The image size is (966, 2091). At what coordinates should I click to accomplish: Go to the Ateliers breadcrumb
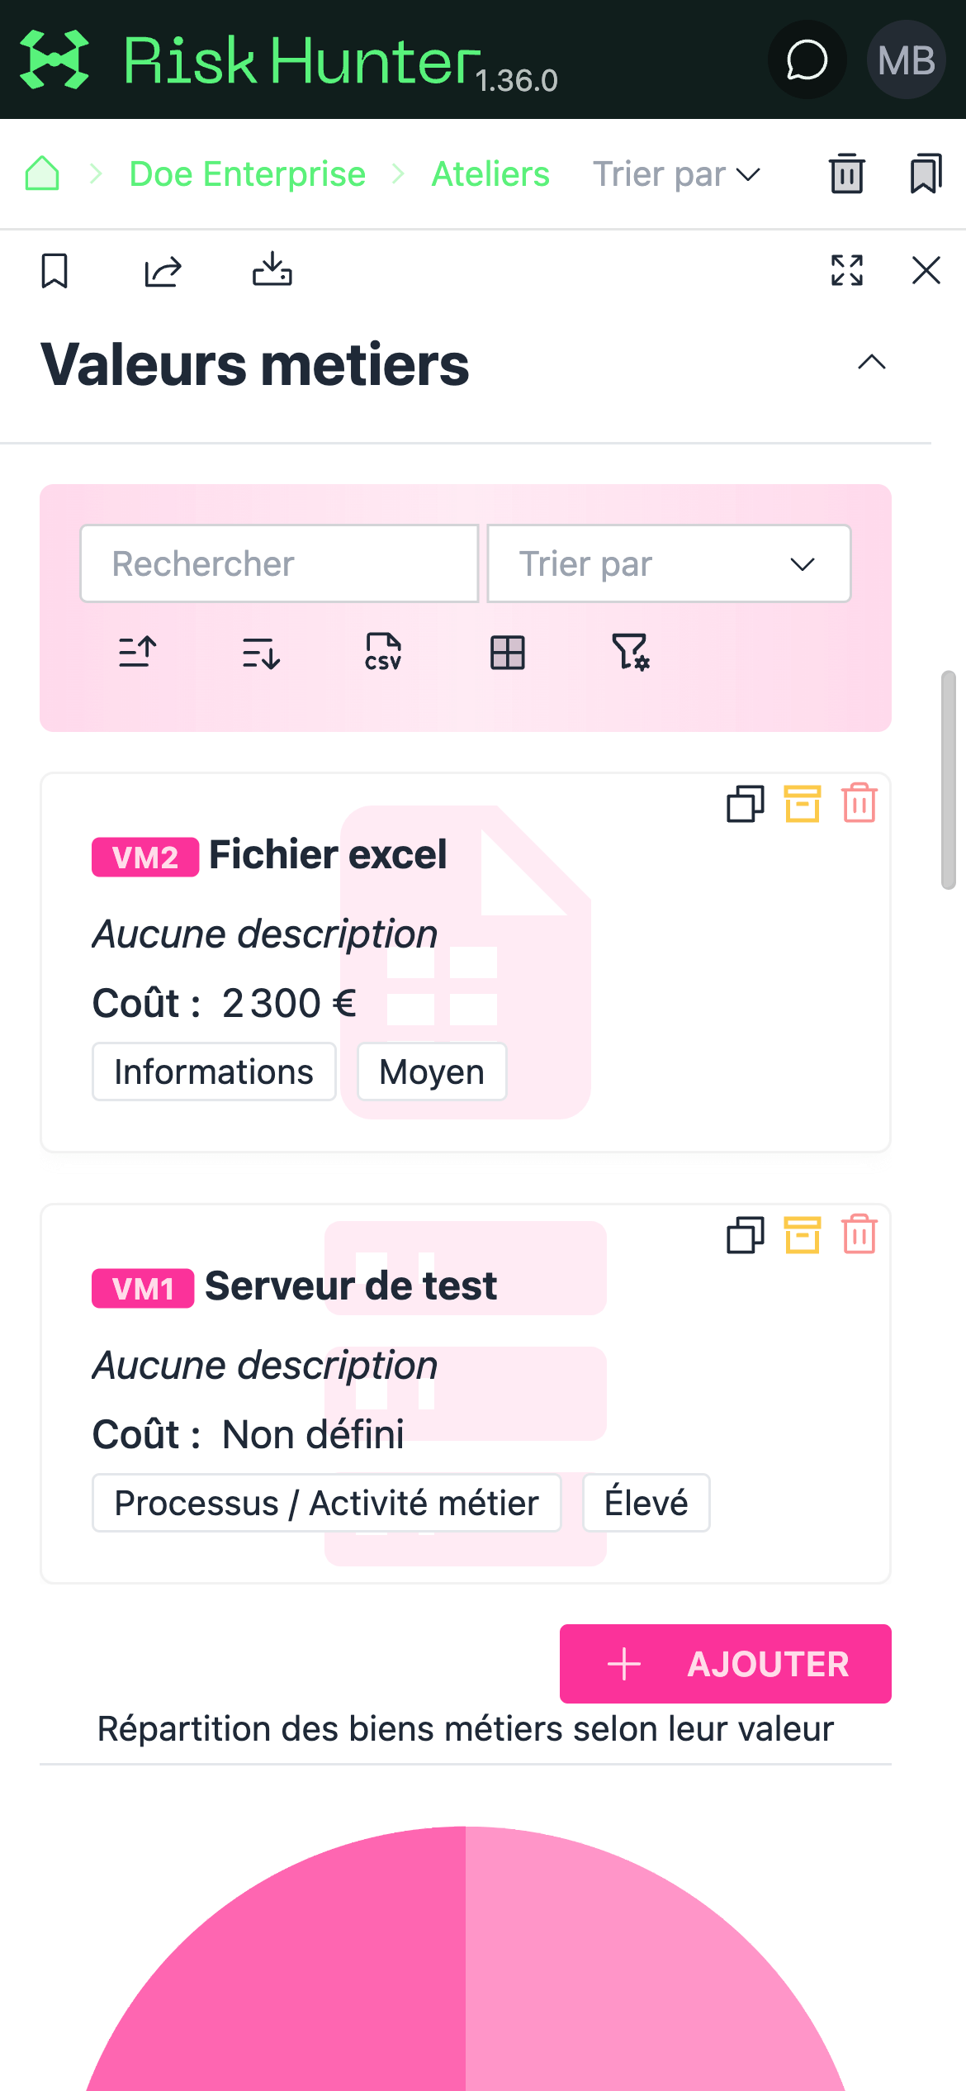(x=490, y=174)
